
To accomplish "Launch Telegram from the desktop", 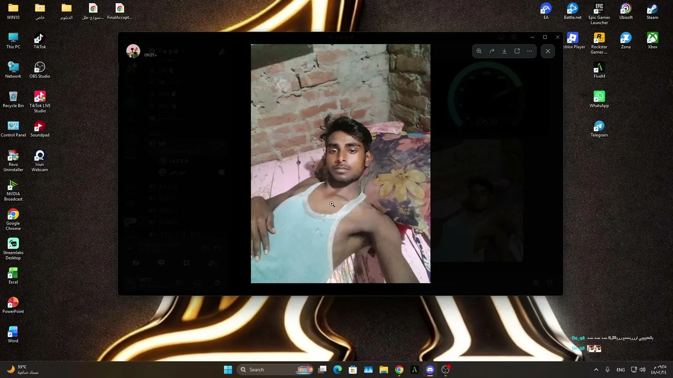I will tap(599, 129).
